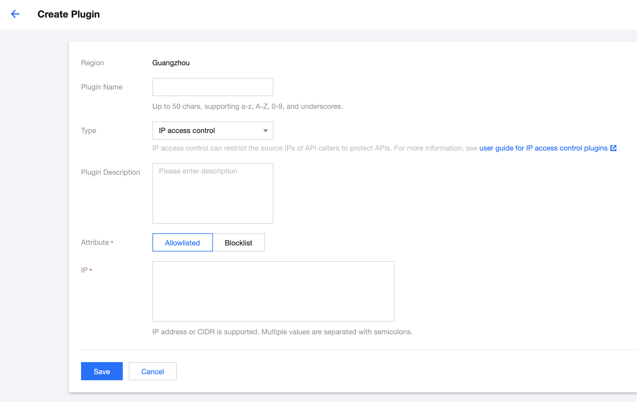Click the external link icon after user guide

click(613, 148)
